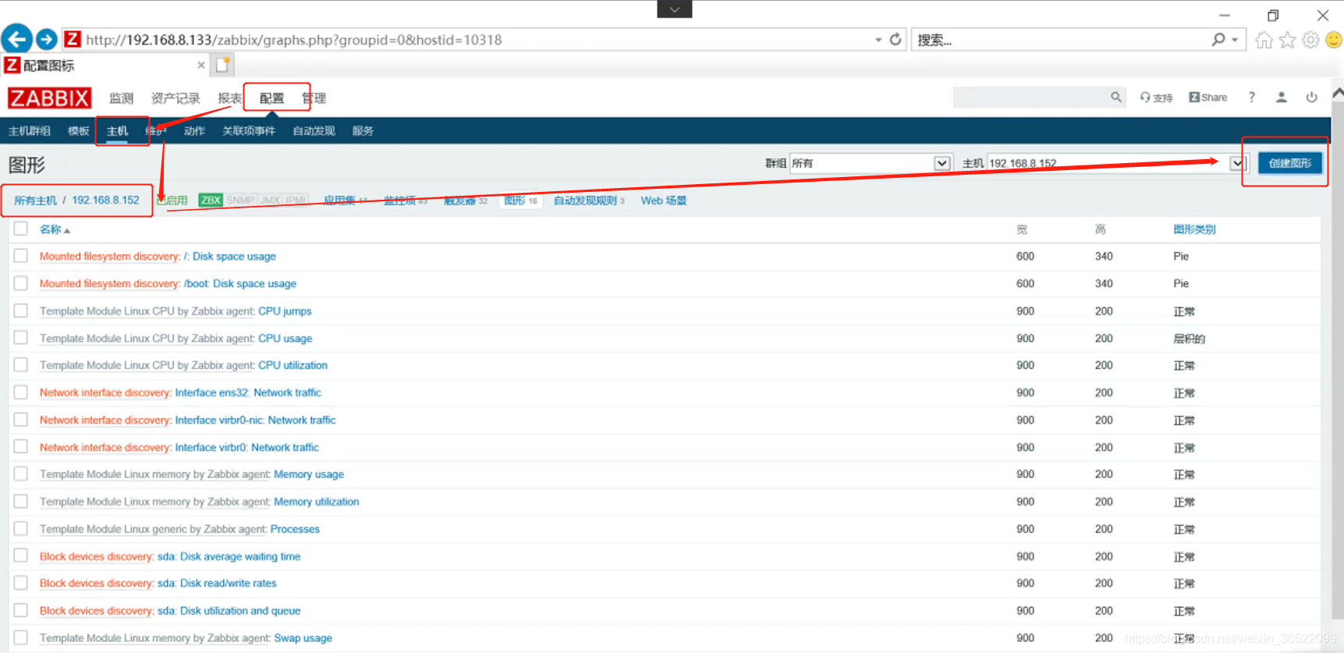Viewport: 1344px width, 653px height.
Task: Open the 监测 menu
Action: 121,98
